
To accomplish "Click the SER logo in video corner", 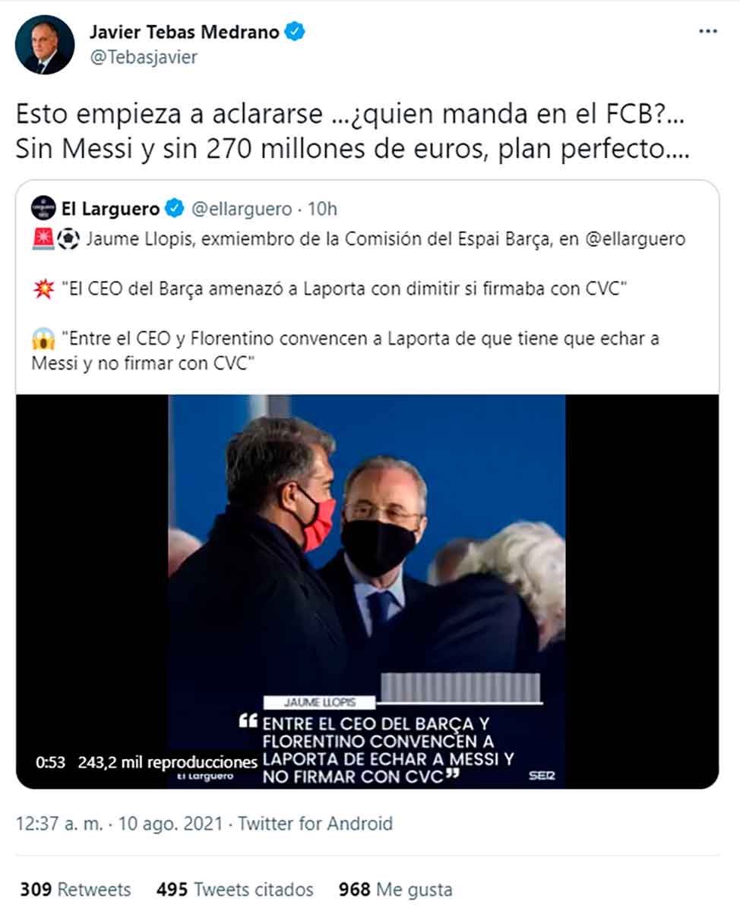I will (x=542, y=775).
